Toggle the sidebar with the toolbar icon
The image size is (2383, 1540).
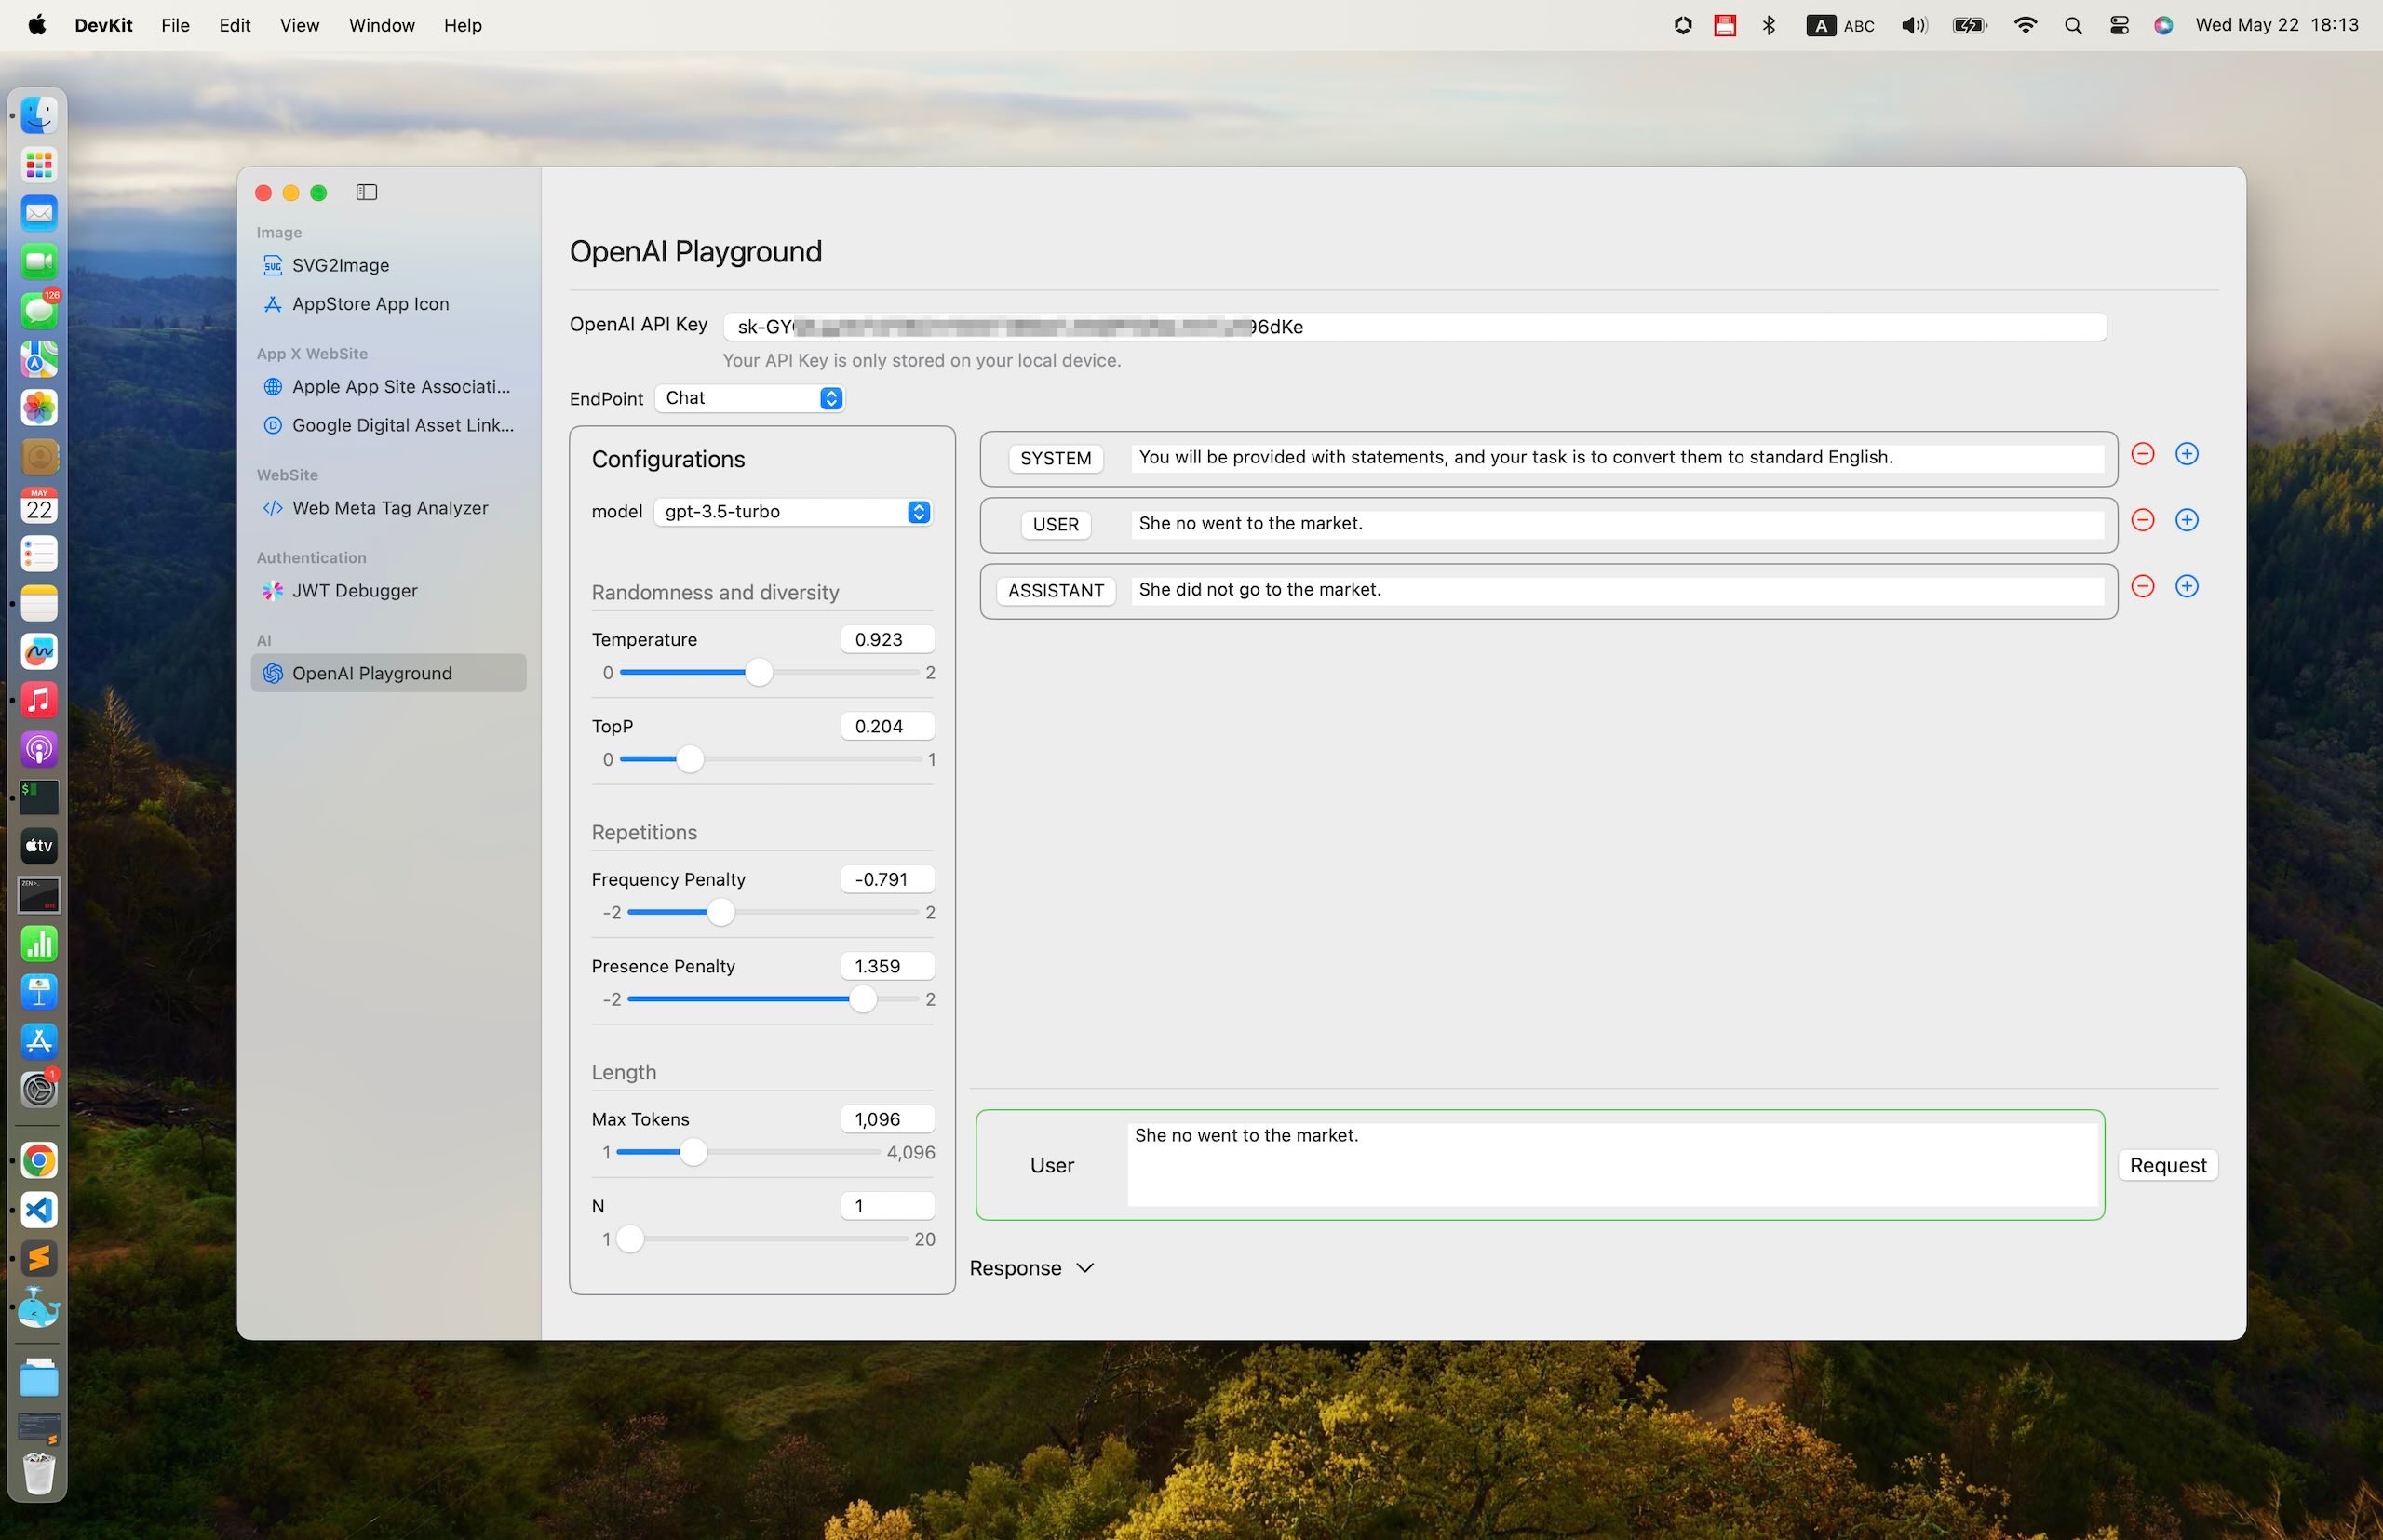point(366,192)
